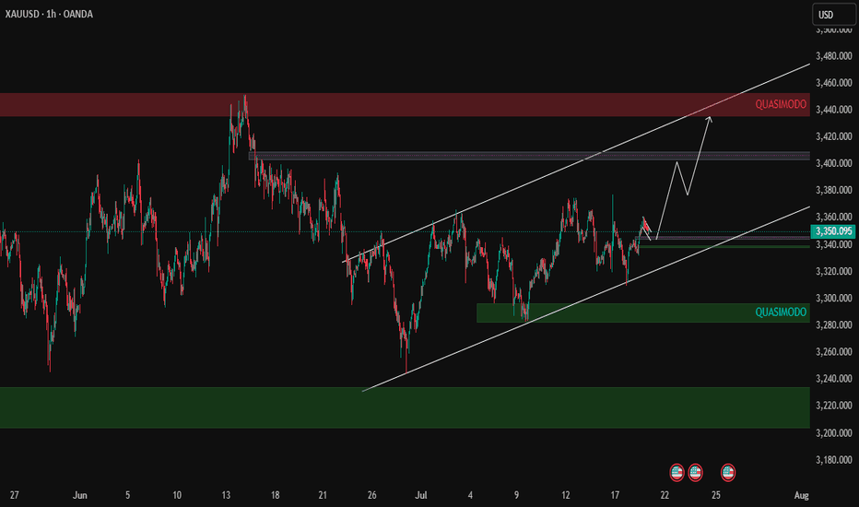The width and height of the screenshot is (859, 507).
Task: Click the Aug label on the time axis
Action: (802, 496)
